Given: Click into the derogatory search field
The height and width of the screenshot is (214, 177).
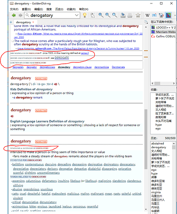Looking at the screenshot, I should pos(52,15).
